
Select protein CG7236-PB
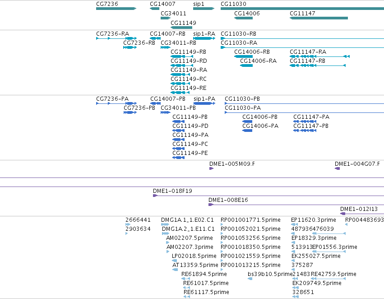(x=130, y=112)
